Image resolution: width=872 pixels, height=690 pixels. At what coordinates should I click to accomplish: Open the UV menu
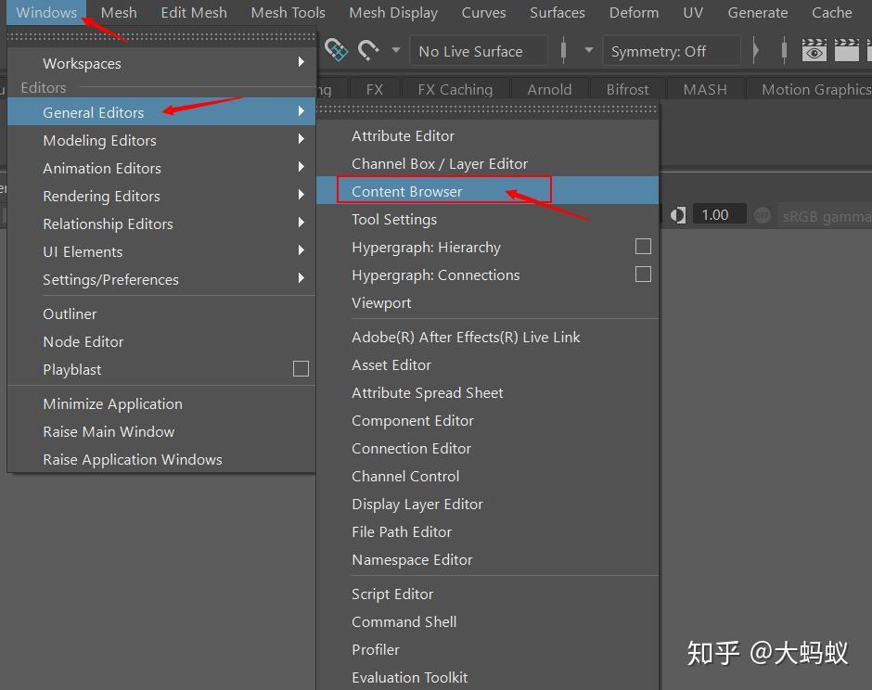[693, 12]
